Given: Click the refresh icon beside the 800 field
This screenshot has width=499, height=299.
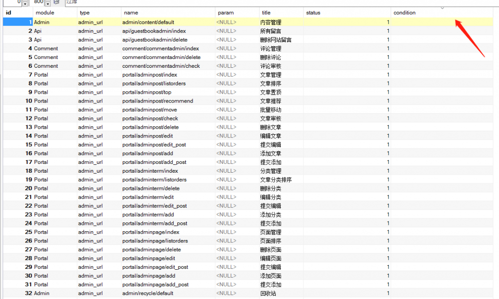Looking at the screenshot, I should [56, 2].
